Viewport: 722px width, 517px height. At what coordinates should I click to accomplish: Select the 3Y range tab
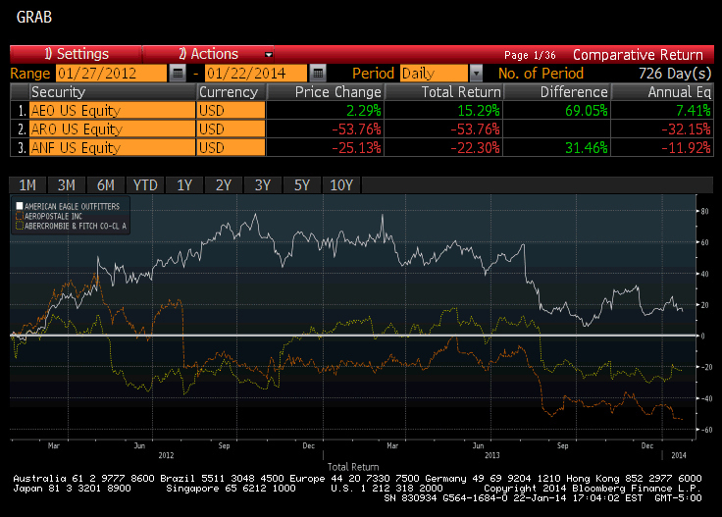tap(263, 185)
